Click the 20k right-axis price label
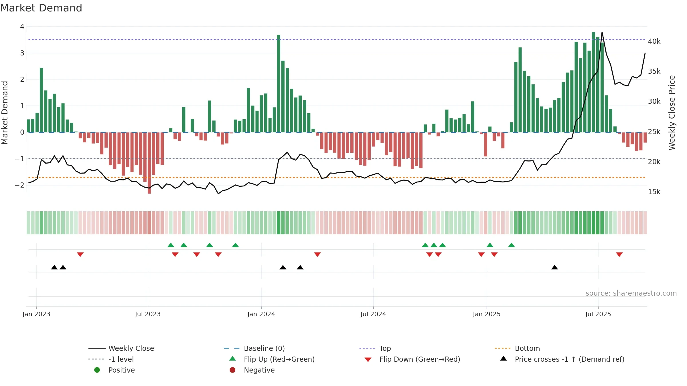 (x=654, y=162)
